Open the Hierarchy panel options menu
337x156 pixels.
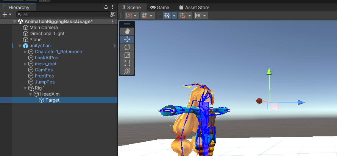pos(112,7)
